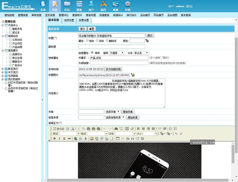This screenshot has height=182, width=238.
Task: Click the 提交 submit button
Action: [x=83, y=29]
